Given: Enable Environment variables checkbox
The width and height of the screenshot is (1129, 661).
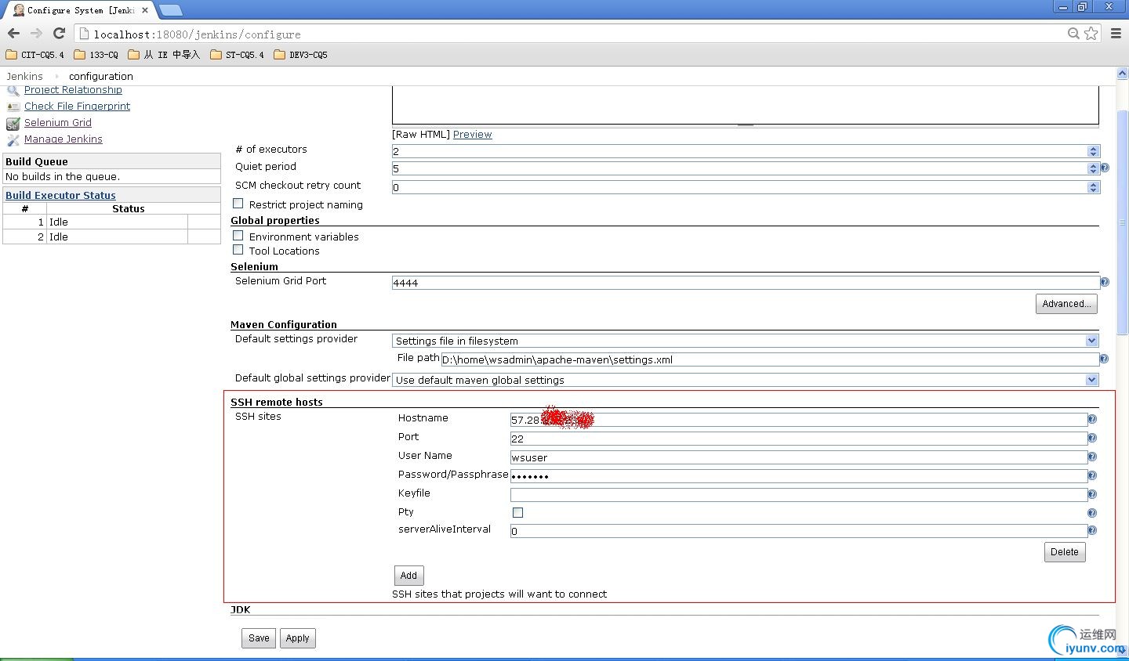Looking at the screenshot, I should click(x=238, y=236).
